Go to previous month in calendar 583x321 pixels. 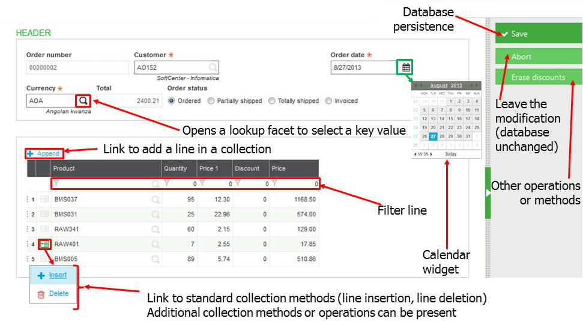click(x=421, y=86)
